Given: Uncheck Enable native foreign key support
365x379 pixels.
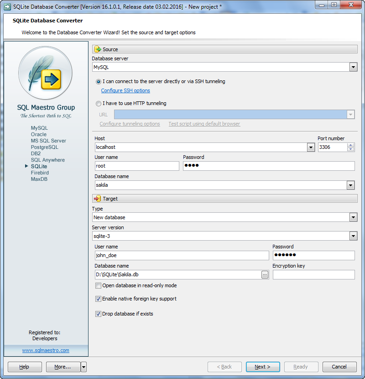Looking at the screenshot, I should tap(98, 299).
